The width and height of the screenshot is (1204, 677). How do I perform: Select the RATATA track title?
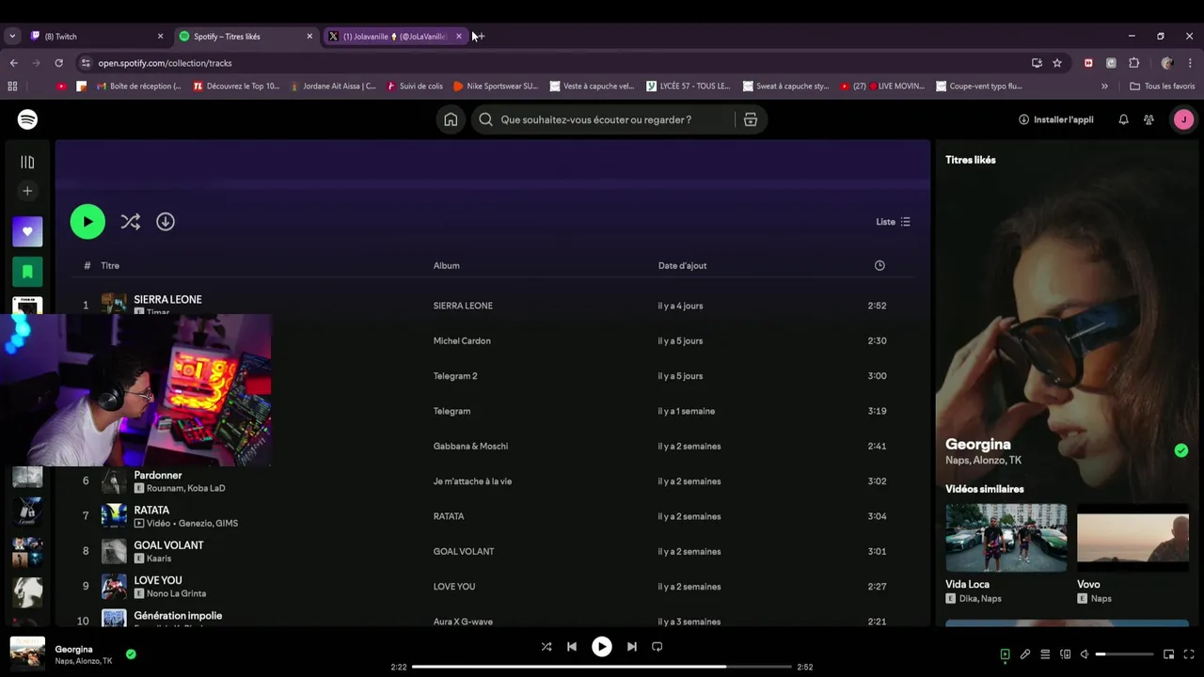coord(151,511)
